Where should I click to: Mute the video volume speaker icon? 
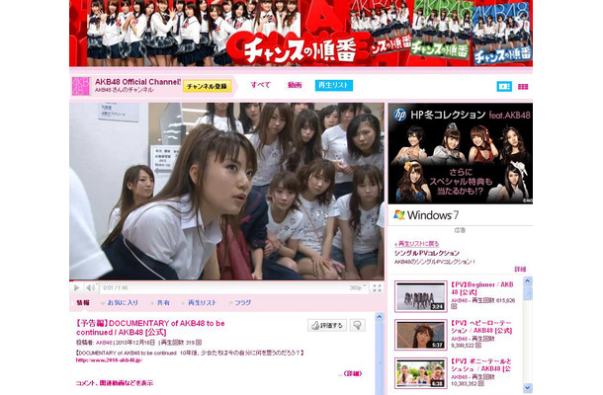(90, 287)
